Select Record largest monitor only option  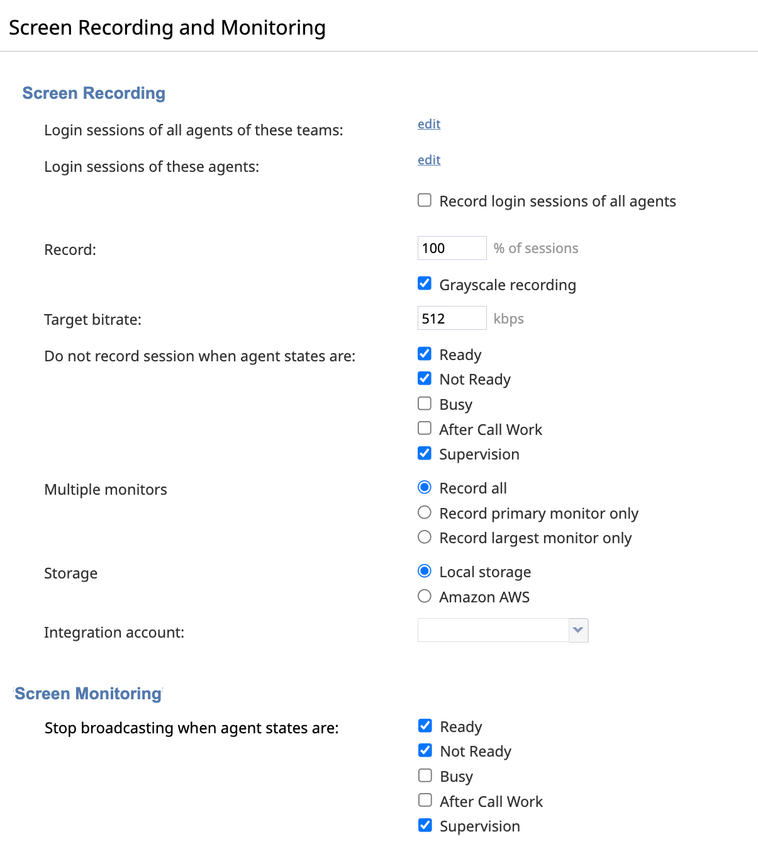pos(425,537)
